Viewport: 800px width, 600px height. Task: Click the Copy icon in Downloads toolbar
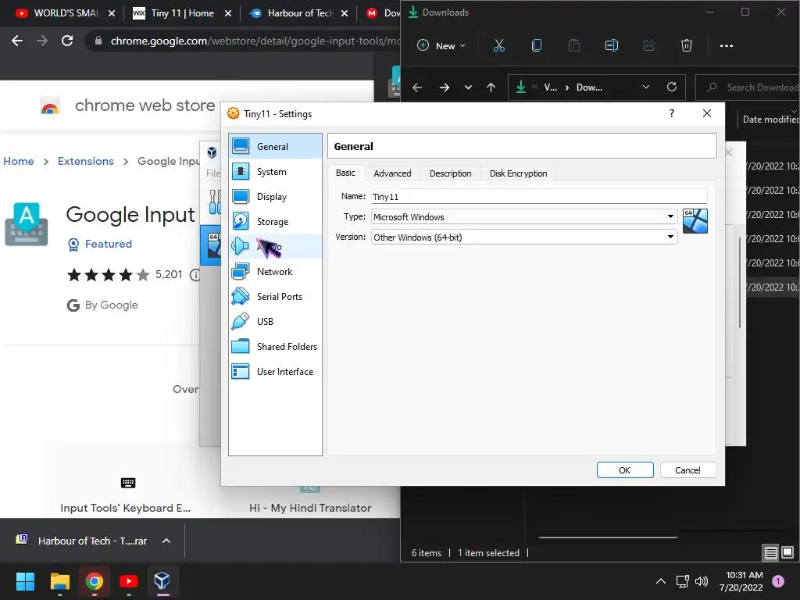[536, 45]
